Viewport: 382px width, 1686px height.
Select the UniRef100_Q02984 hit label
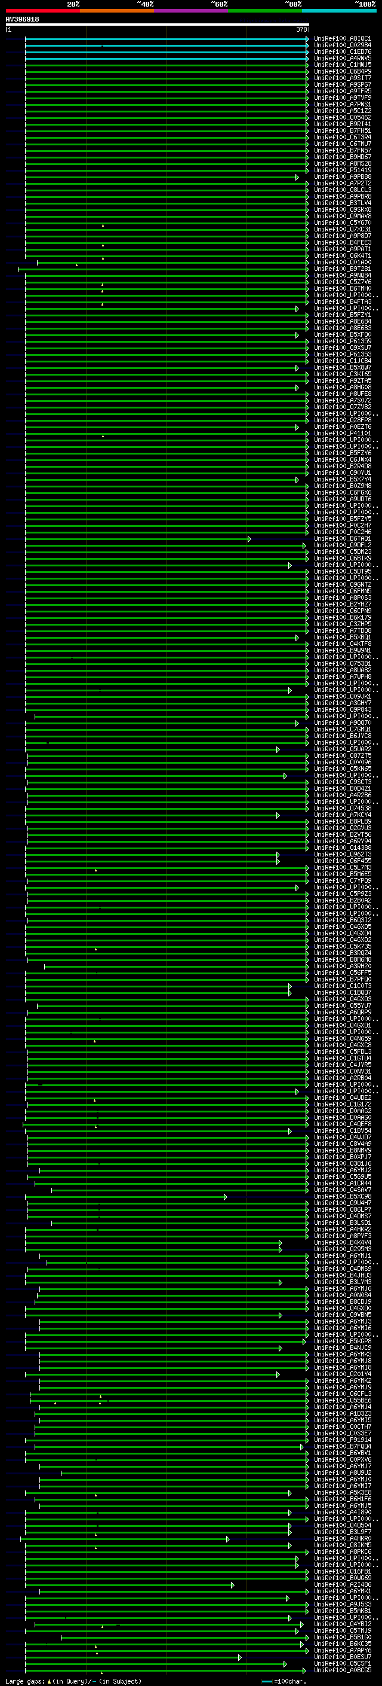(342, 45)
